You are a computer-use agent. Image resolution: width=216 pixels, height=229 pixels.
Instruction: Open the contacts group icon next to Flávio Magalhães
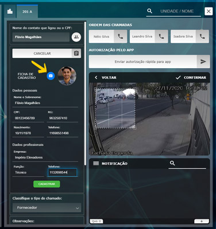pos(76,37)
